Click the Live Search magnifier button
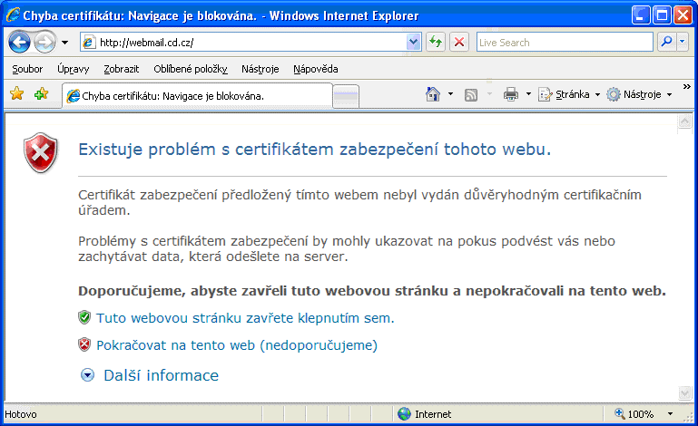This screenshot has height=426, width=698. (667, 42)
